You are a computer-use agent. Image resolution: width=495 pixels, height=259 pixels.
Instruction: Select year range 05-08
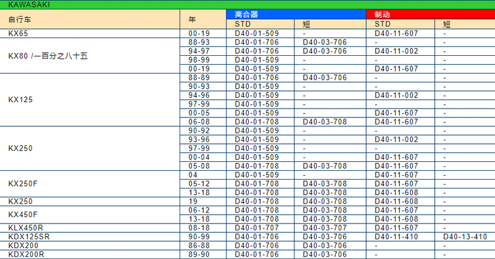199,166
